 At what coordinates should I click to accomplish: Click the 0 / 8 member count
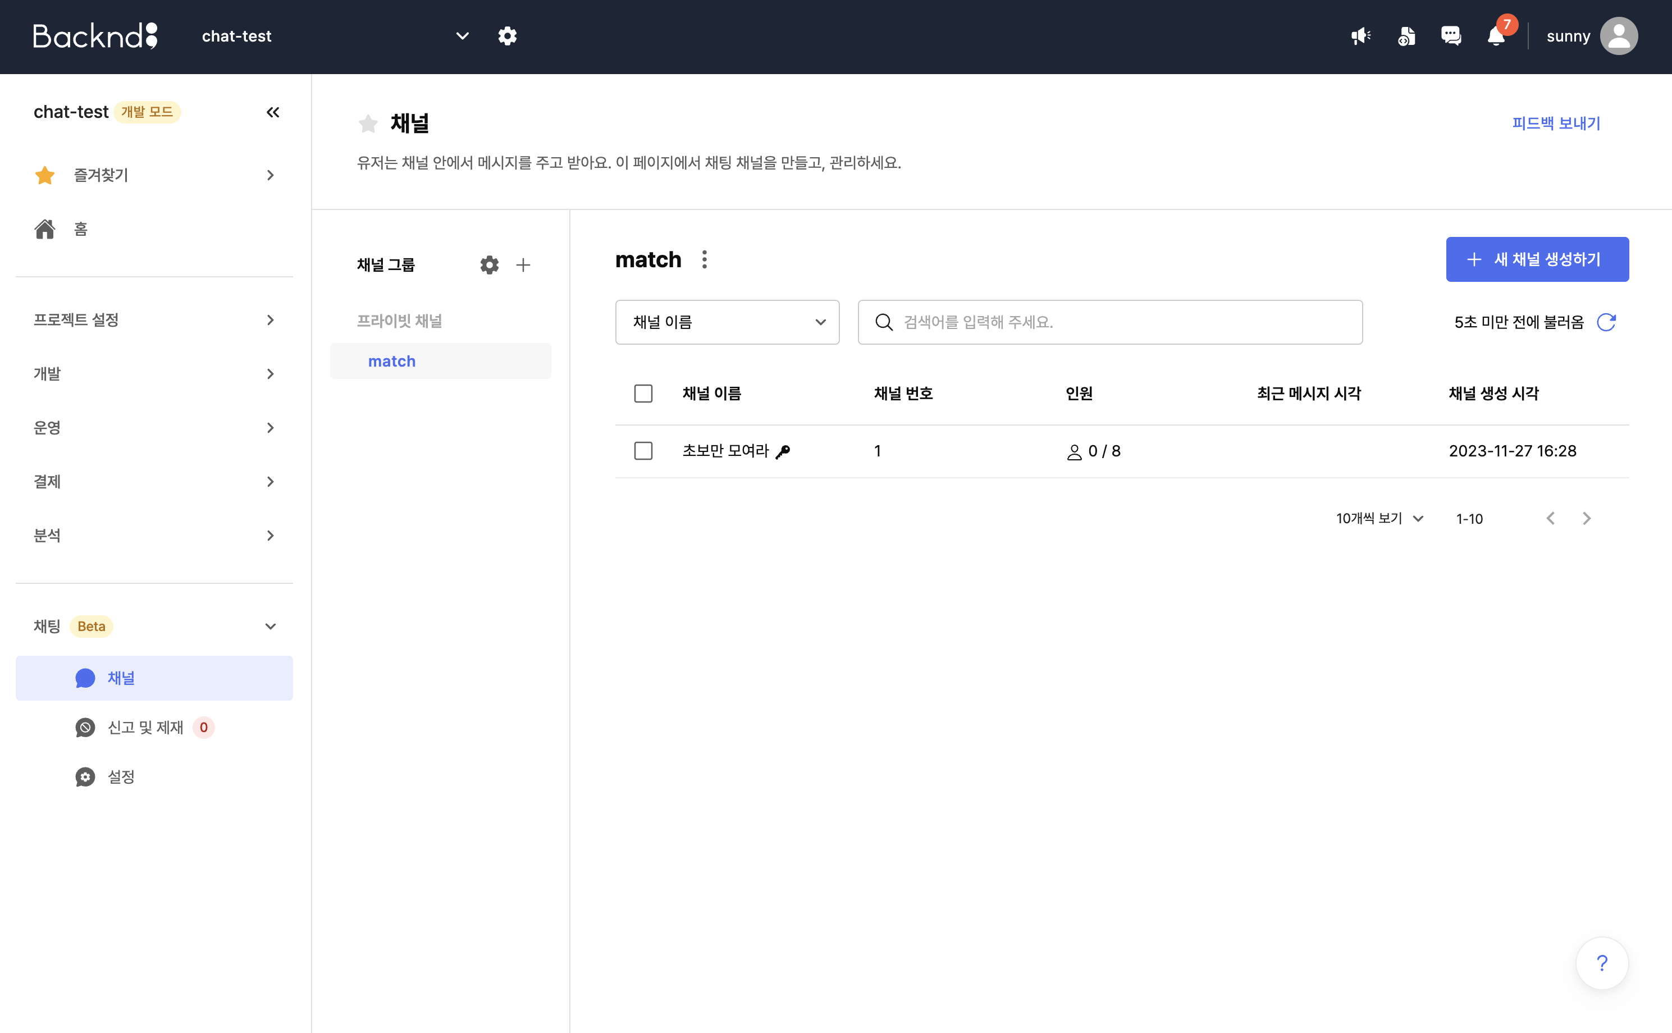tap(1105, 451)
